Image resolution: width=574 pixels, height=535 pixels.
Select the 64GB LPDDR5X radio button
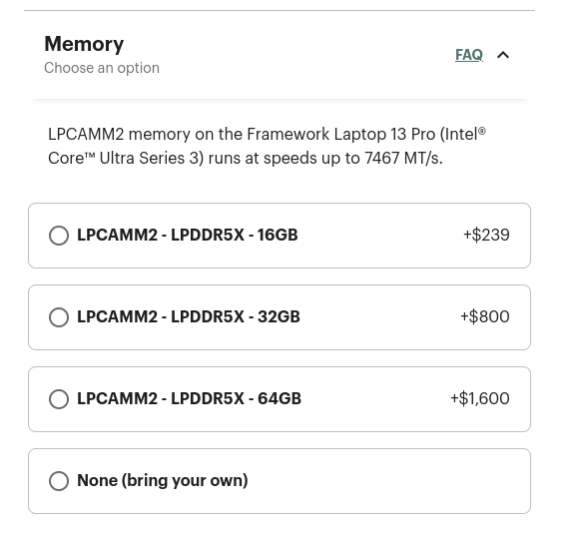pos(59,399)
